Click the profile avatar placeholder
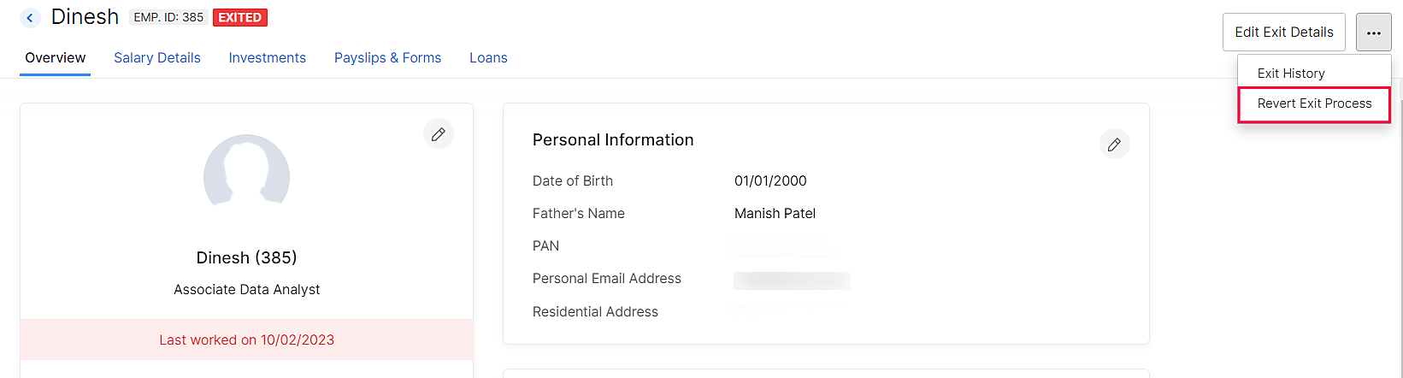 [246, 174]
